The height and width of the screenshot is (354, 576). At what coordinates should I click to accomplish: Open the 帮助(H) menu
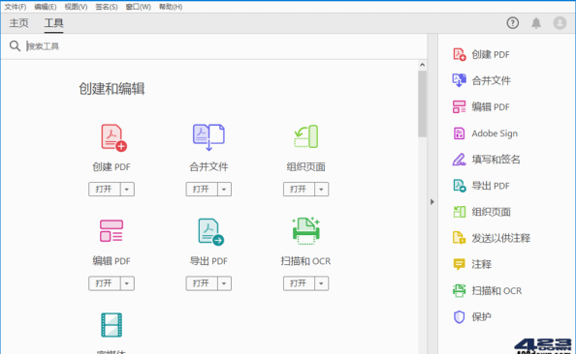click(171, 7)
